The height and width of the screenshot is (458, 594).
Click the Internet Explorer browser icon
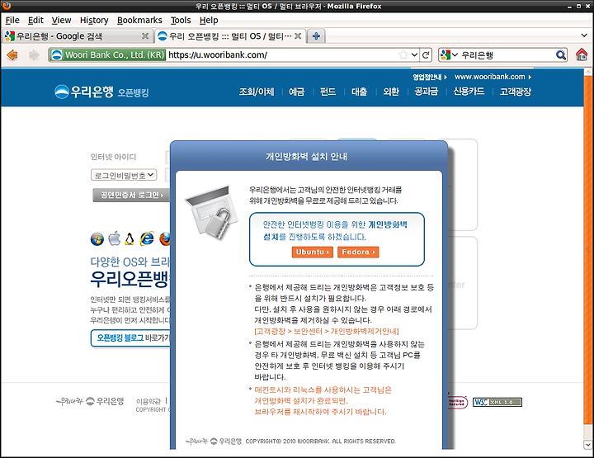point(147,238)
